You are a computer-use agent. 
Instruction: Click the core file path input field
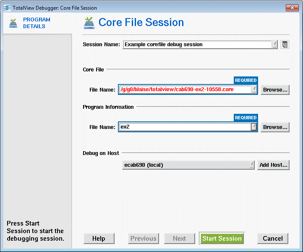coord(185,89)
